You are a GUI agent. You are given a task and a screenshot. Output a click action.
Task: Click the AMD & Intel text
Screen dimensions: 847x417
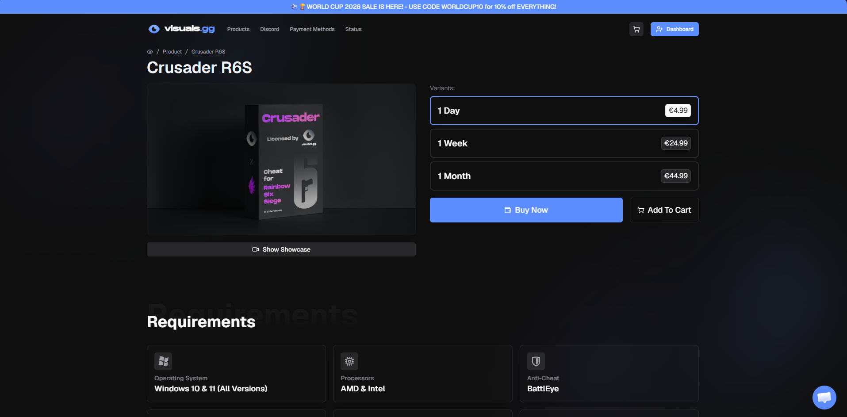coord(363,389)
